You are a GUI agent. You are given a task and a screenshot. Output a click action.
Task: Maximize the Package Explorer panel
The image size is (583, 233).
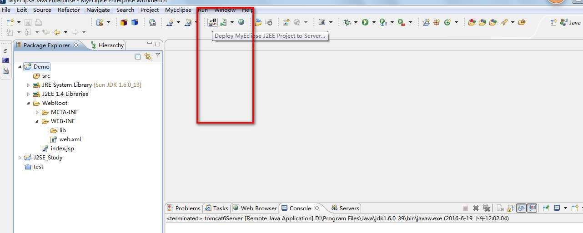(x=158, y=44)
